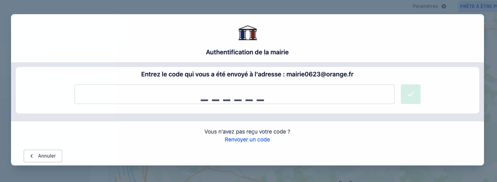Click the "Authentification de la mairie" heading

(247, 52)
